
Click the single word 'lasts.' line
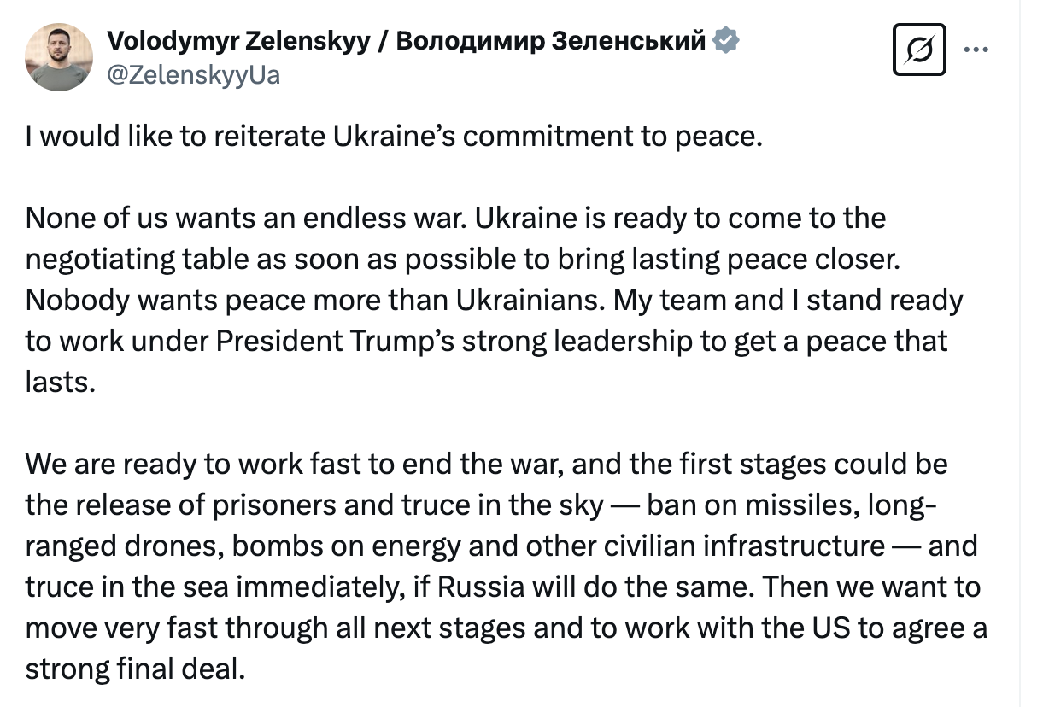[58, 382]
